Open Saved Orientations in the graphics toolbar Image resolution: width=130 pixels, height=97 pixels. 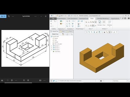[x=102, y=32]
